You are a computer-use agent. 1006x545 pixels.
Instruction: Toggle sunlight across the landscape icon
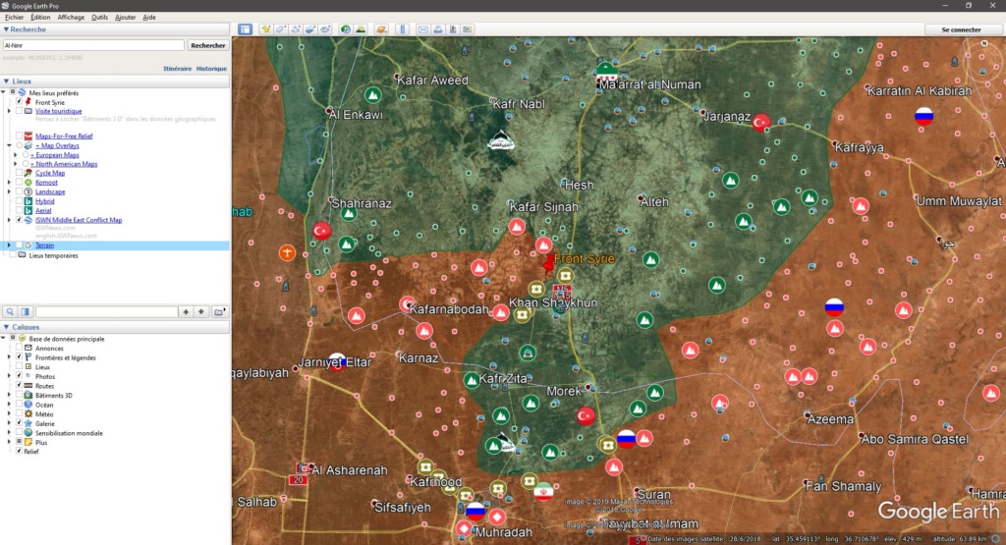click(x=361, y=29)
